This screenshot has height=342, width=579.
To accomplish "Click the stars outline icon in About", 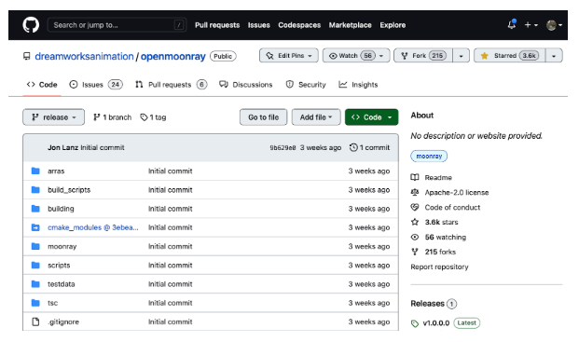I will (415, 222).
